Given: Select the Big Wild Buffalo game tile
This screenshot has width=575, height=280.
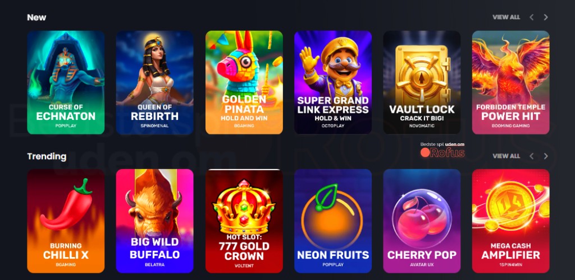Looking at the screenshot, I should 155,221.
